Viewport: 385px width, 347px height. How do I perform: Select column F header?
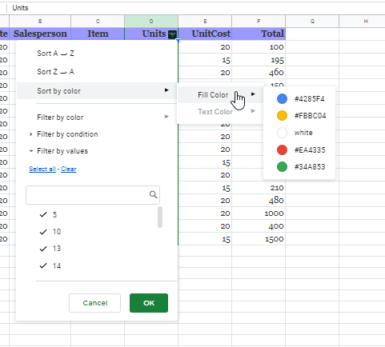[x=259, y=22]
